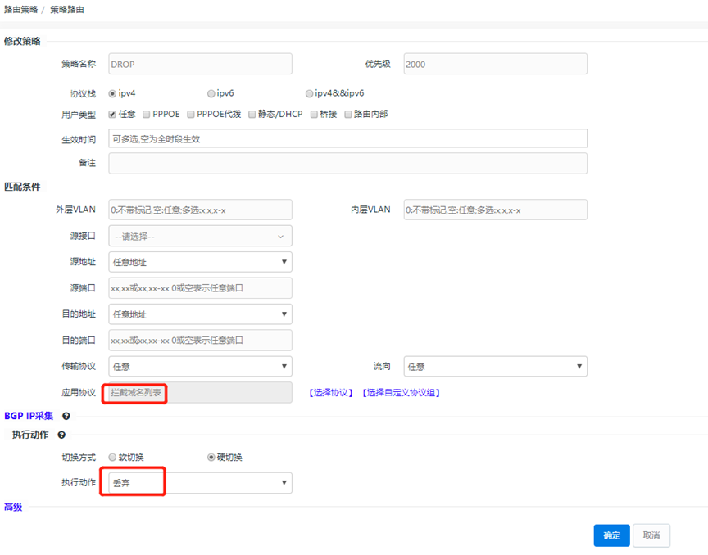
Task: Click 生效时间 multi-select field
Action: coord(347,138)
